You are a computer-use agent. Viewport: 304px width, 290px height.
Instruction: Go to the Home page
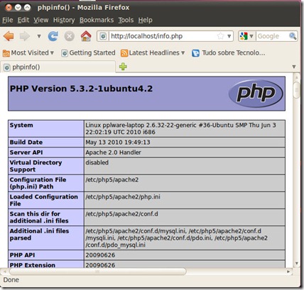coord(86,36)
